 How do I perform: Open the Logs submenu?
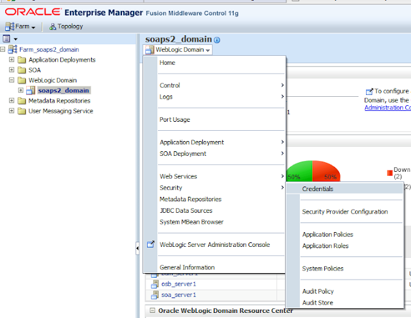coord(221,97)
